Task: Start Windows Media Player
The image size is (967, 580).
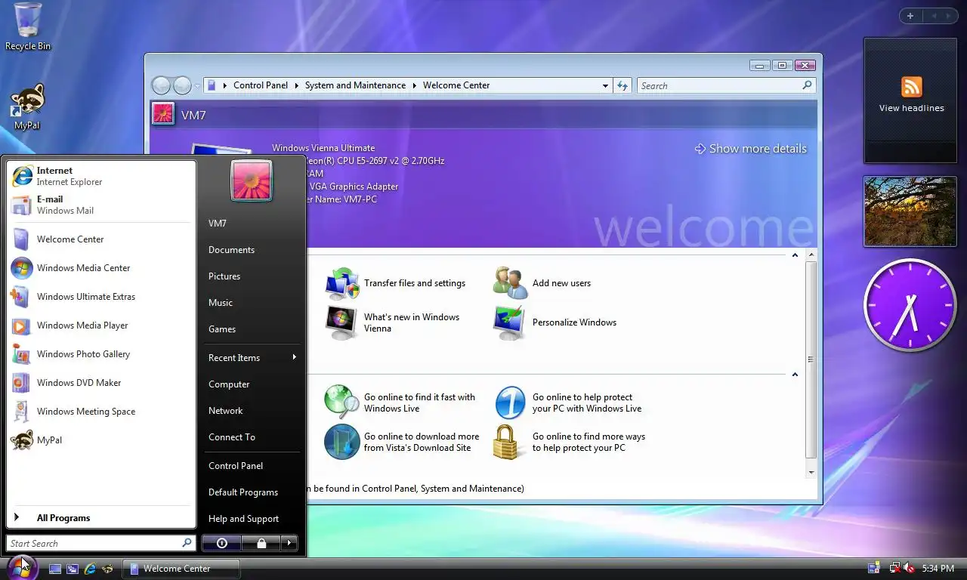Action: point(101,325)
